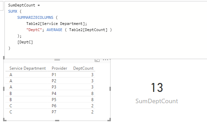Screen dimensions: 207x124
Task: Select cell P5 in Provider column
Action: click(54, 99)
